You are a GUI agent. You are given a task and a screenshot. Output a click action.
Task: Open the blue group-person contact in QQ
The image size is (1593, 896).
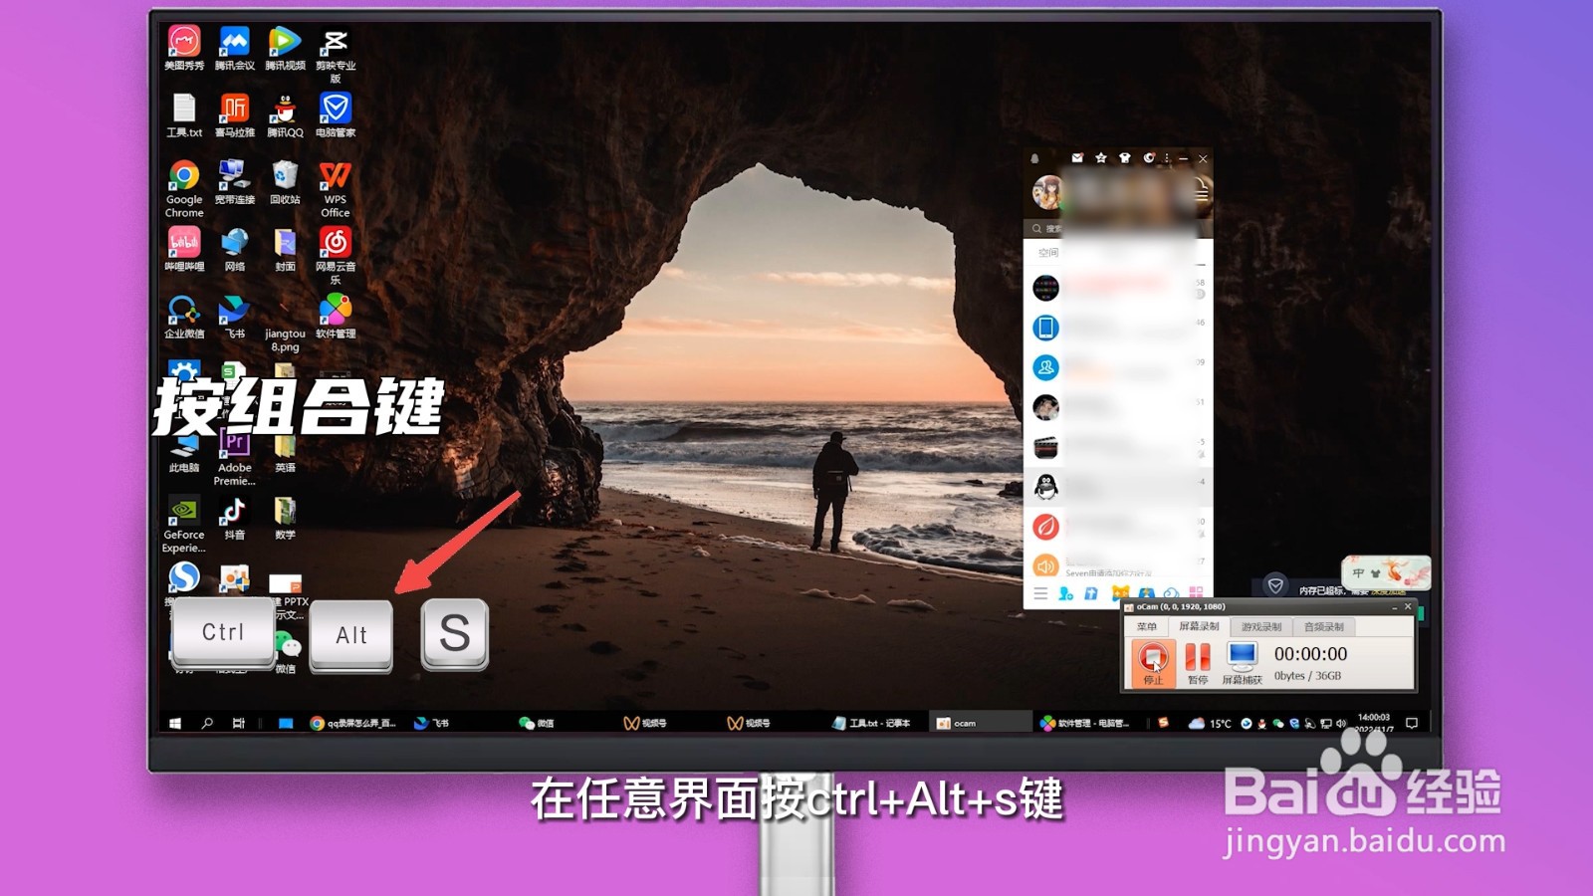coord(1045,367)
